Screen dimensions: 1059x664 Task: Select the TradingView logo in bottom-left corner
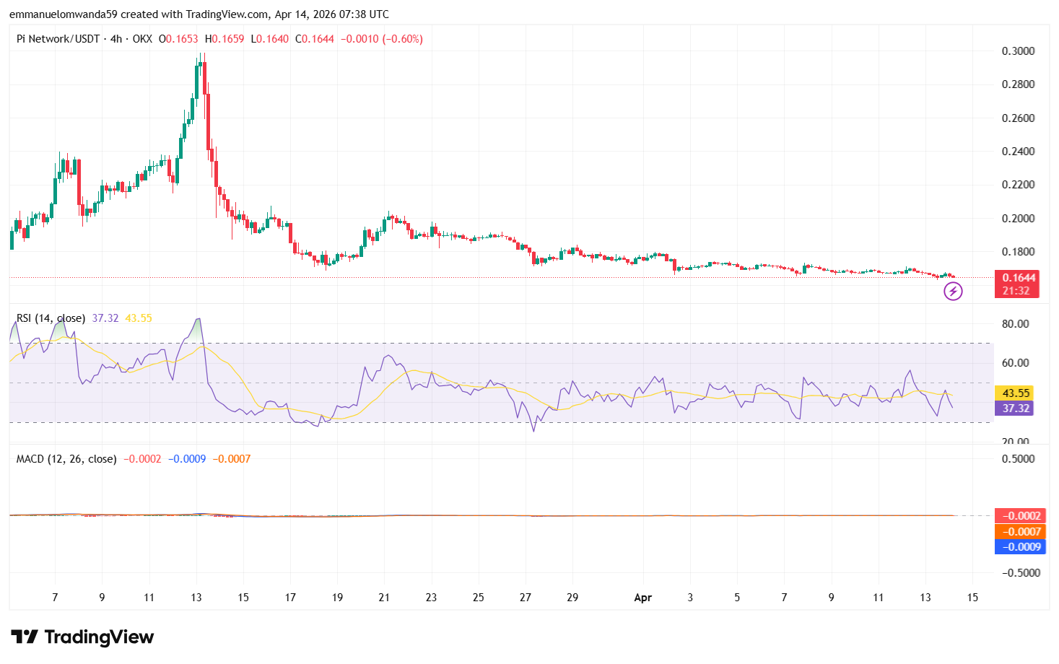[x=83, y=637]
